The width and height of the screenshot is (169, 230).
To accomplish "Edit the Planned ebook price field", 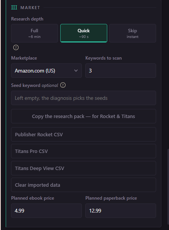I will (47, 211).
